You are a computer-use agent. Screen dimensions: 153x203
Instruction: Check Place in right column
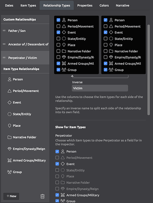tap(105, 45)
